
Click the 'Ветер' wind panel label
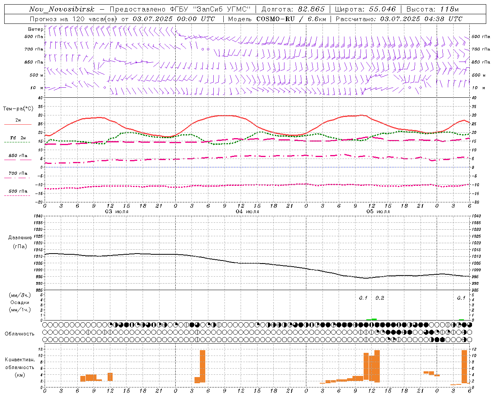pos(36,29)
